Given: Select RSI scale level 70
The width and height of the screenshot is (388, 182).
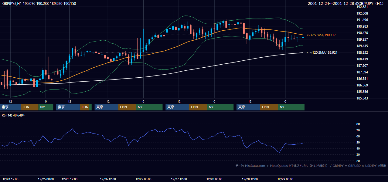Looking at the screenshot, I should 358,130.
